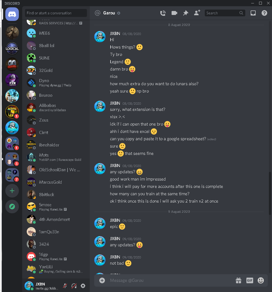Open the help question mark icon
272x292 pixels.
point(264,13)
